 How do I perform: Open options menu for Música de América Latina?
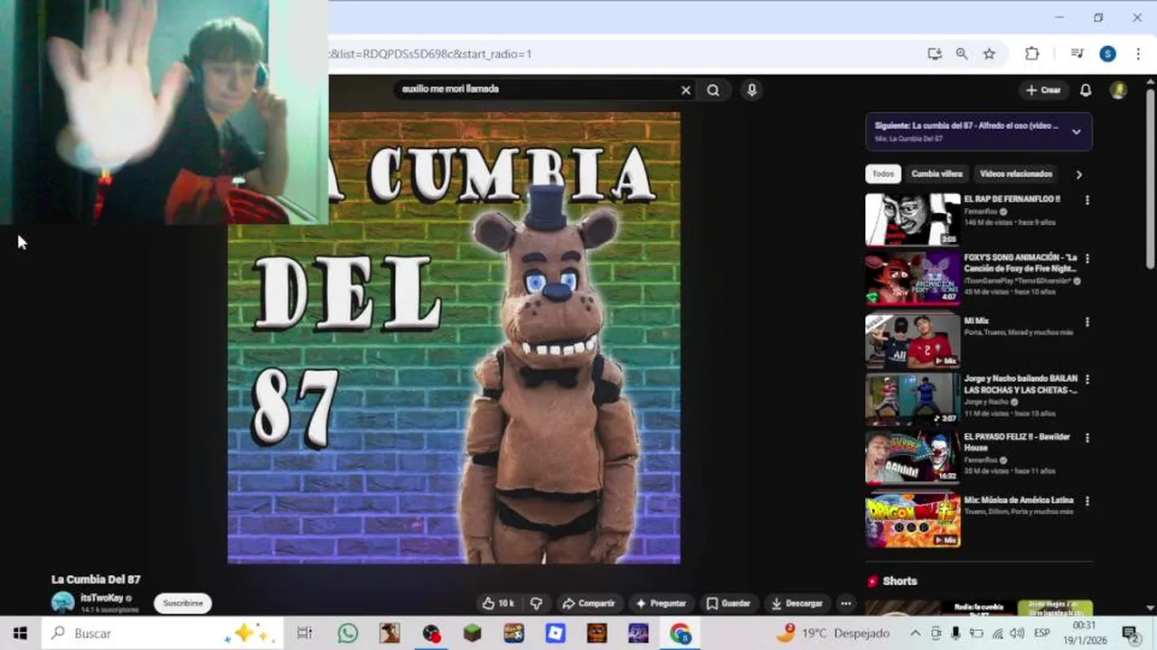[1086, 501]
